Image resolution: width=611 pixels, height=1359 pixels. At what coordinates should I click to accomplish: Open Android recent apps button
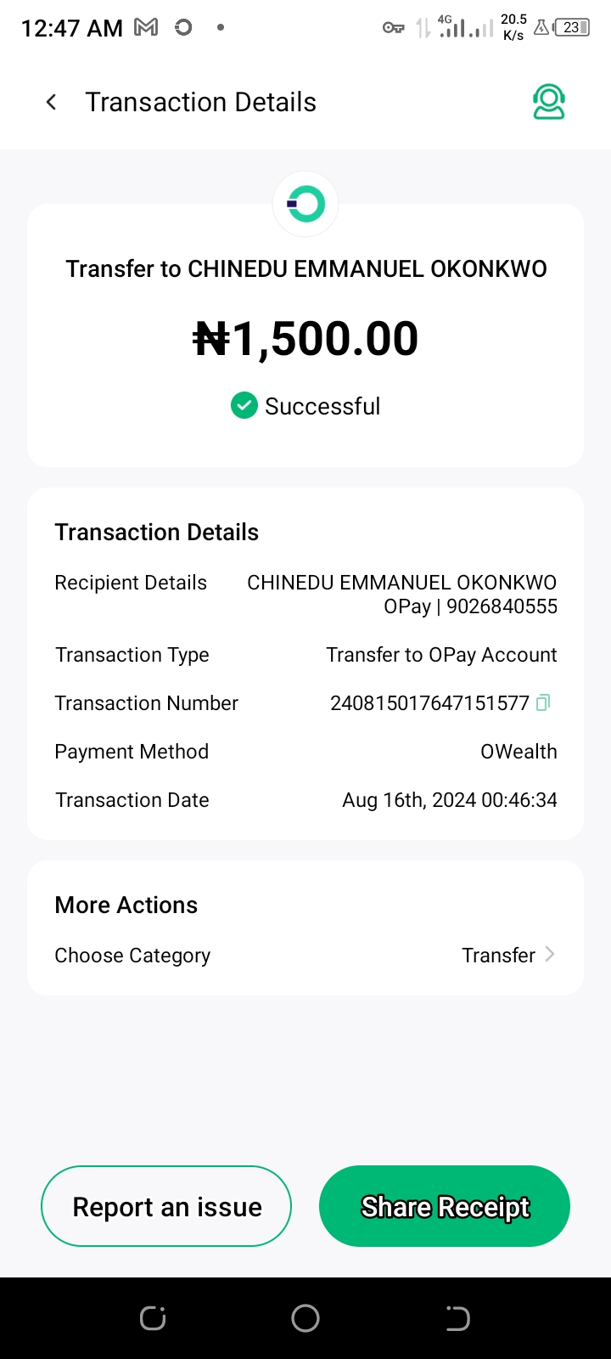[153, 1318]
